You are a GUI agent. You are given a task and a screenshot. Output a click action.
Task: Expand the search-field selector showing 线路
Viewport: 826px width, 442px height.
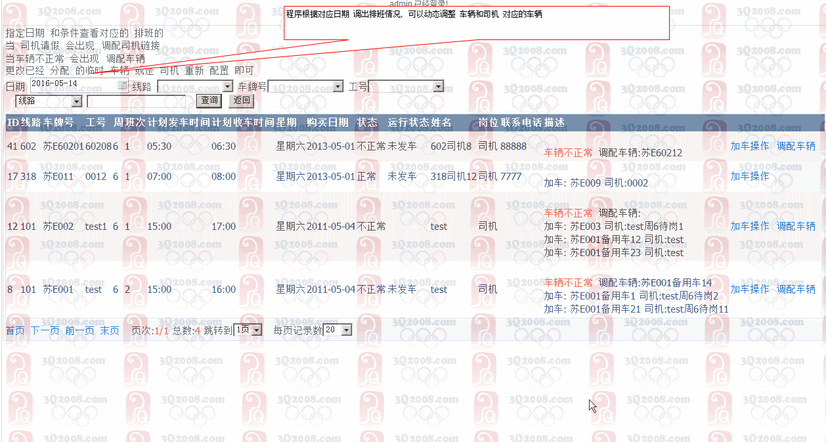pyautogui.click(x=49, y=101)
